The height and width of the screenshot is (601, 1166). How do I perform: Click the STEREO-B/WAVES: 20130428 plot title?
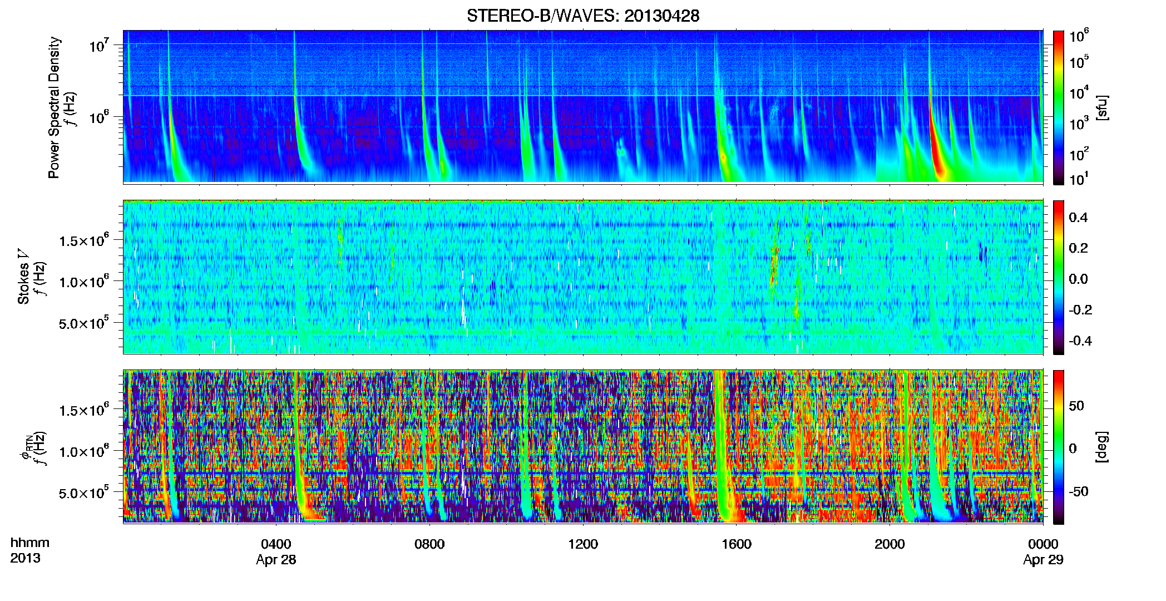pos(583,16)
